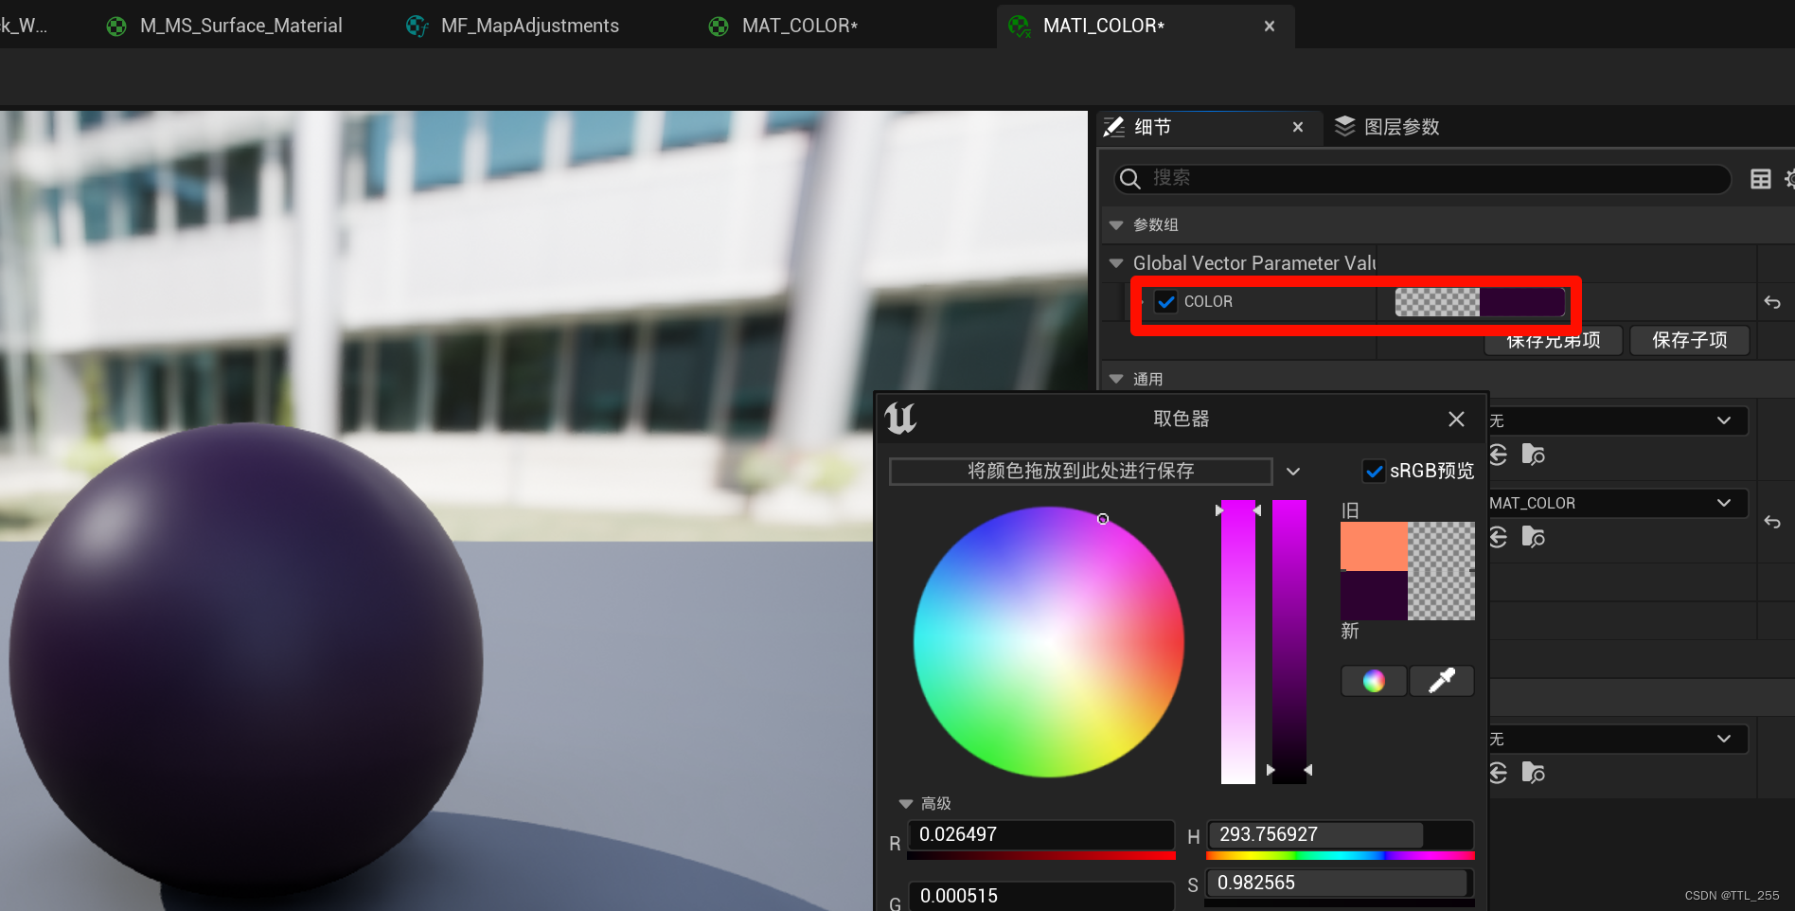The height and width of the screenshot is (911, 1795).
Task: Pick a color on the color wheel
Action: pos(1049,642)
